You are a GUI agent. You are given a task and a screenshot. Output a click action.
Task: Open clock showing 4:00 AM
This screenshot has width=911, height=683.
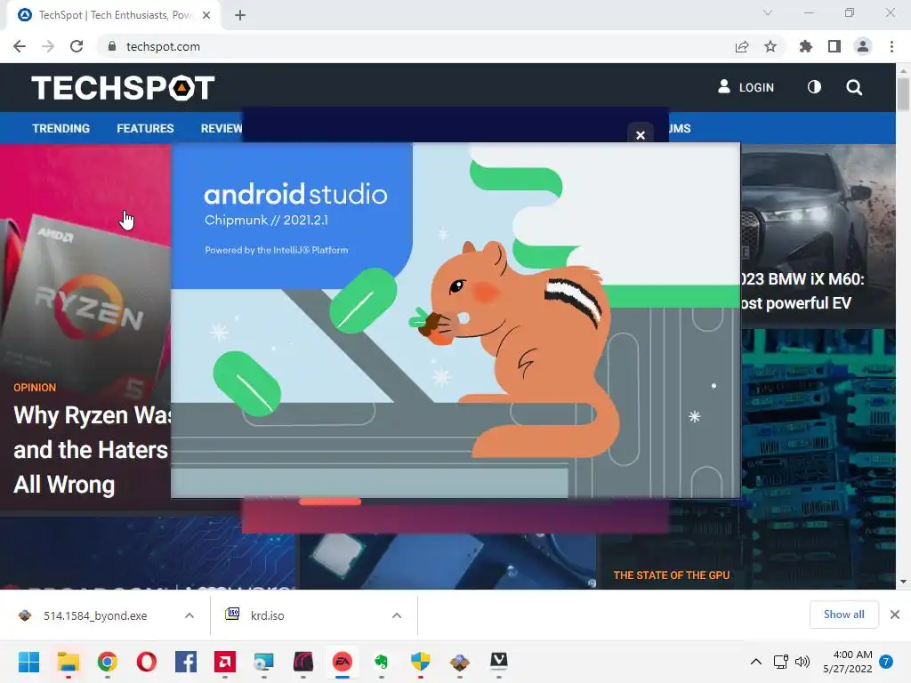pyautogui.click(x=848, y=662)
